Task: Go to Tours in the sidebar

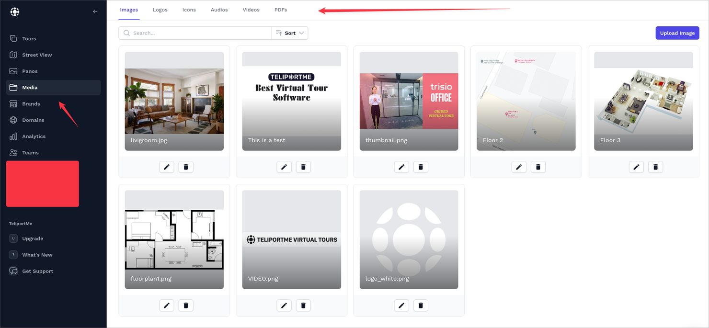Action: (x=29, y=39)
